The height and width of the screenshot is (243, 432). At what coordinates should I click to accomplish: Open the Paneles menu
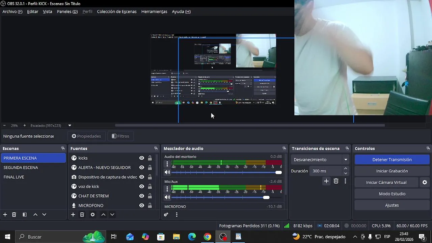click(67, 11)
